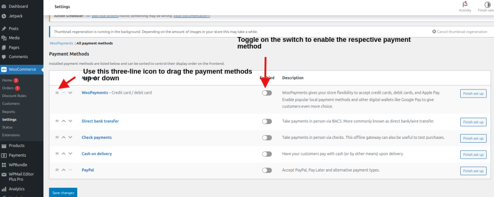Move Direct bank transfer down with the down chevron

tap(70, 121)
